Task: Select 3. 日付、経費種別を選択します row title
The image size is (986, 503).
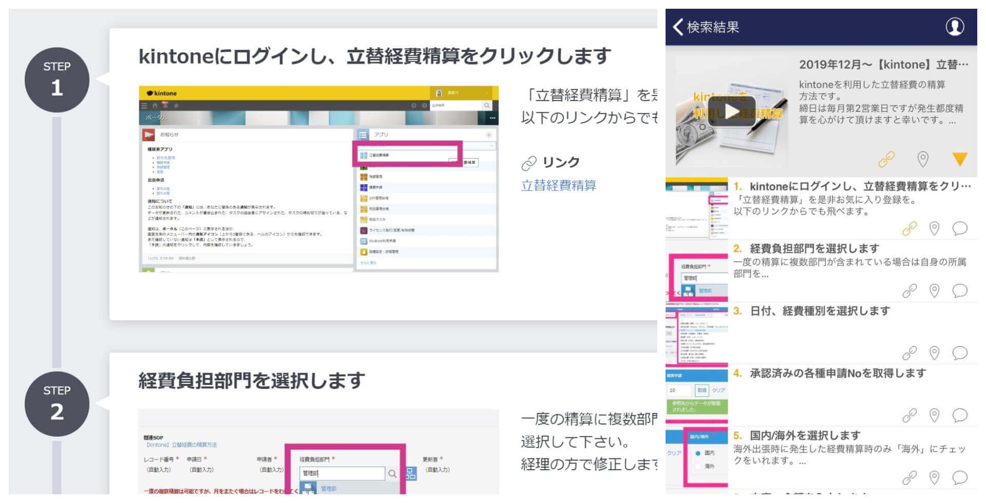Action: coord(811,311)
